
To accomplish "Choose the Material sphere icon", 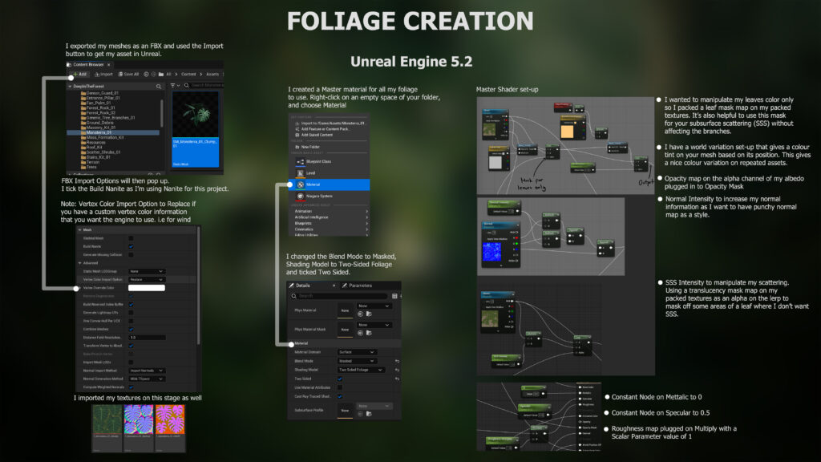I will (x=300, y=184).
